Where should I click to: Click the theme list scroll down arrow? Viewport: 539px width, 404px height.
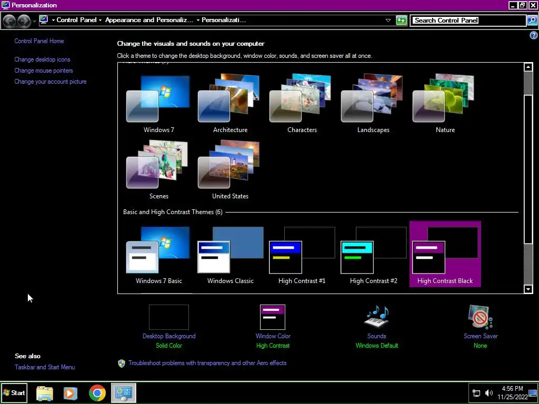coord(528,289)
